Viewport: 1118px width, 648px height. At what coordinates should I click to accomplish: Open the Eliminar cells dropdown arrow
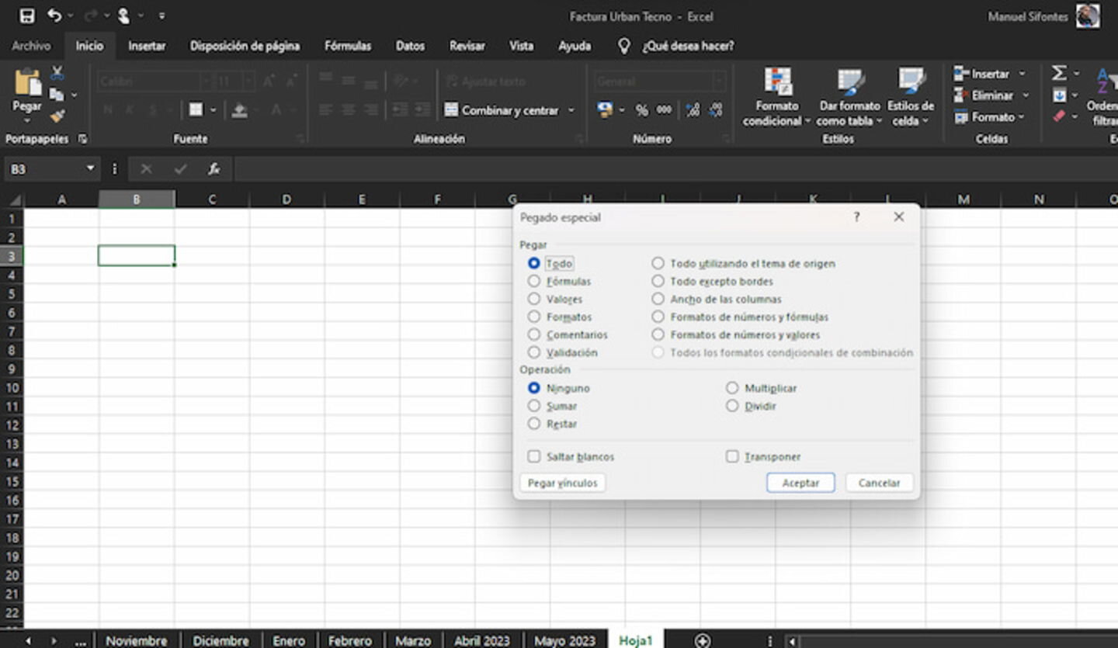(x=1025, y=95)
